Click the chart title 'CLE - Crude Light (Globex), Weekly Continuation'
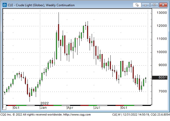Viewport: 170px width, 121px height. coord(41,5)
